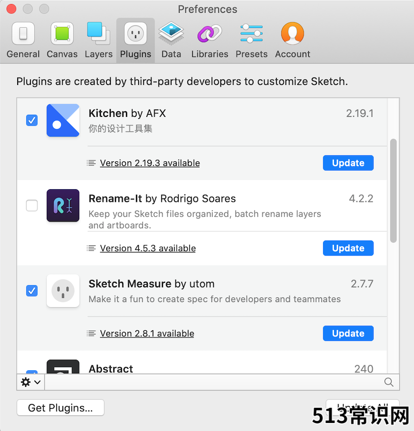
Task: Click the Get Plugins… button
Action: [x=61, y=408]
